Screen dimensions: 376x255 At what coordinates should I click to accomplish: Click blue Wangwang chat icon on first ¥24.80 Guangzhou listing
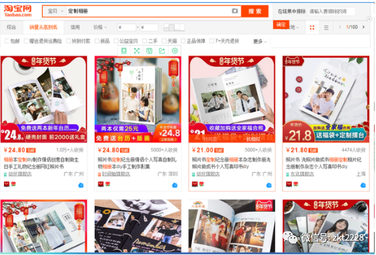pyautogui.click(x=81, y=185)
